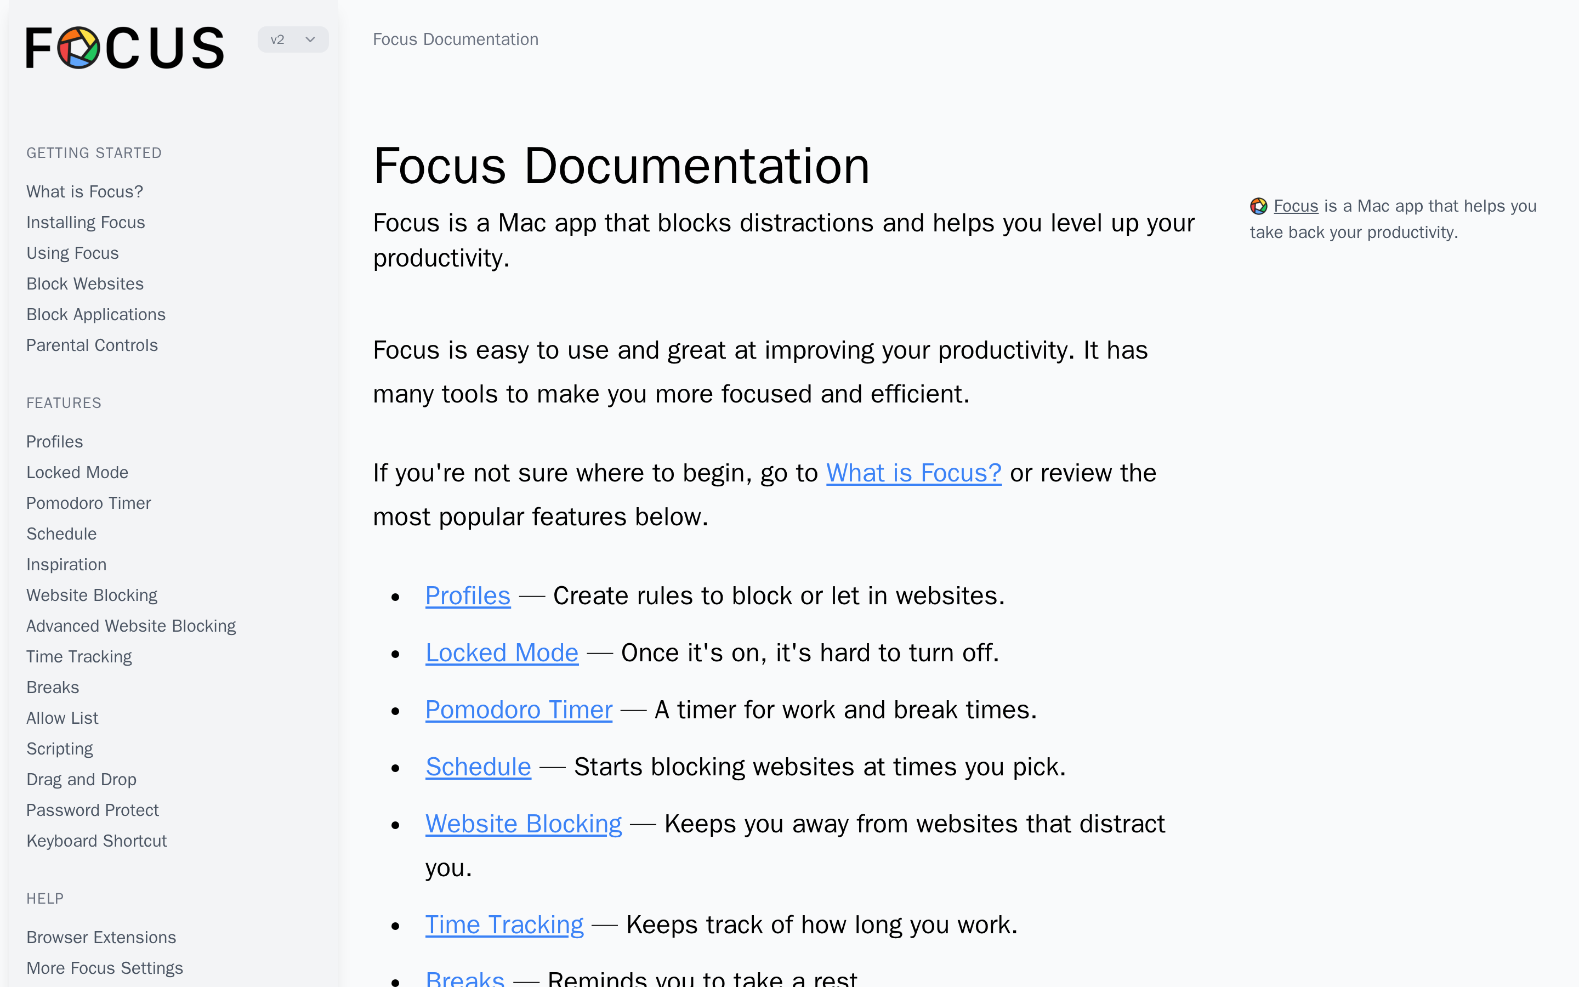1579x987 pixels.
Task: Click the FOCUS logo in sidebar header
Action: click(x=124, y=48)
